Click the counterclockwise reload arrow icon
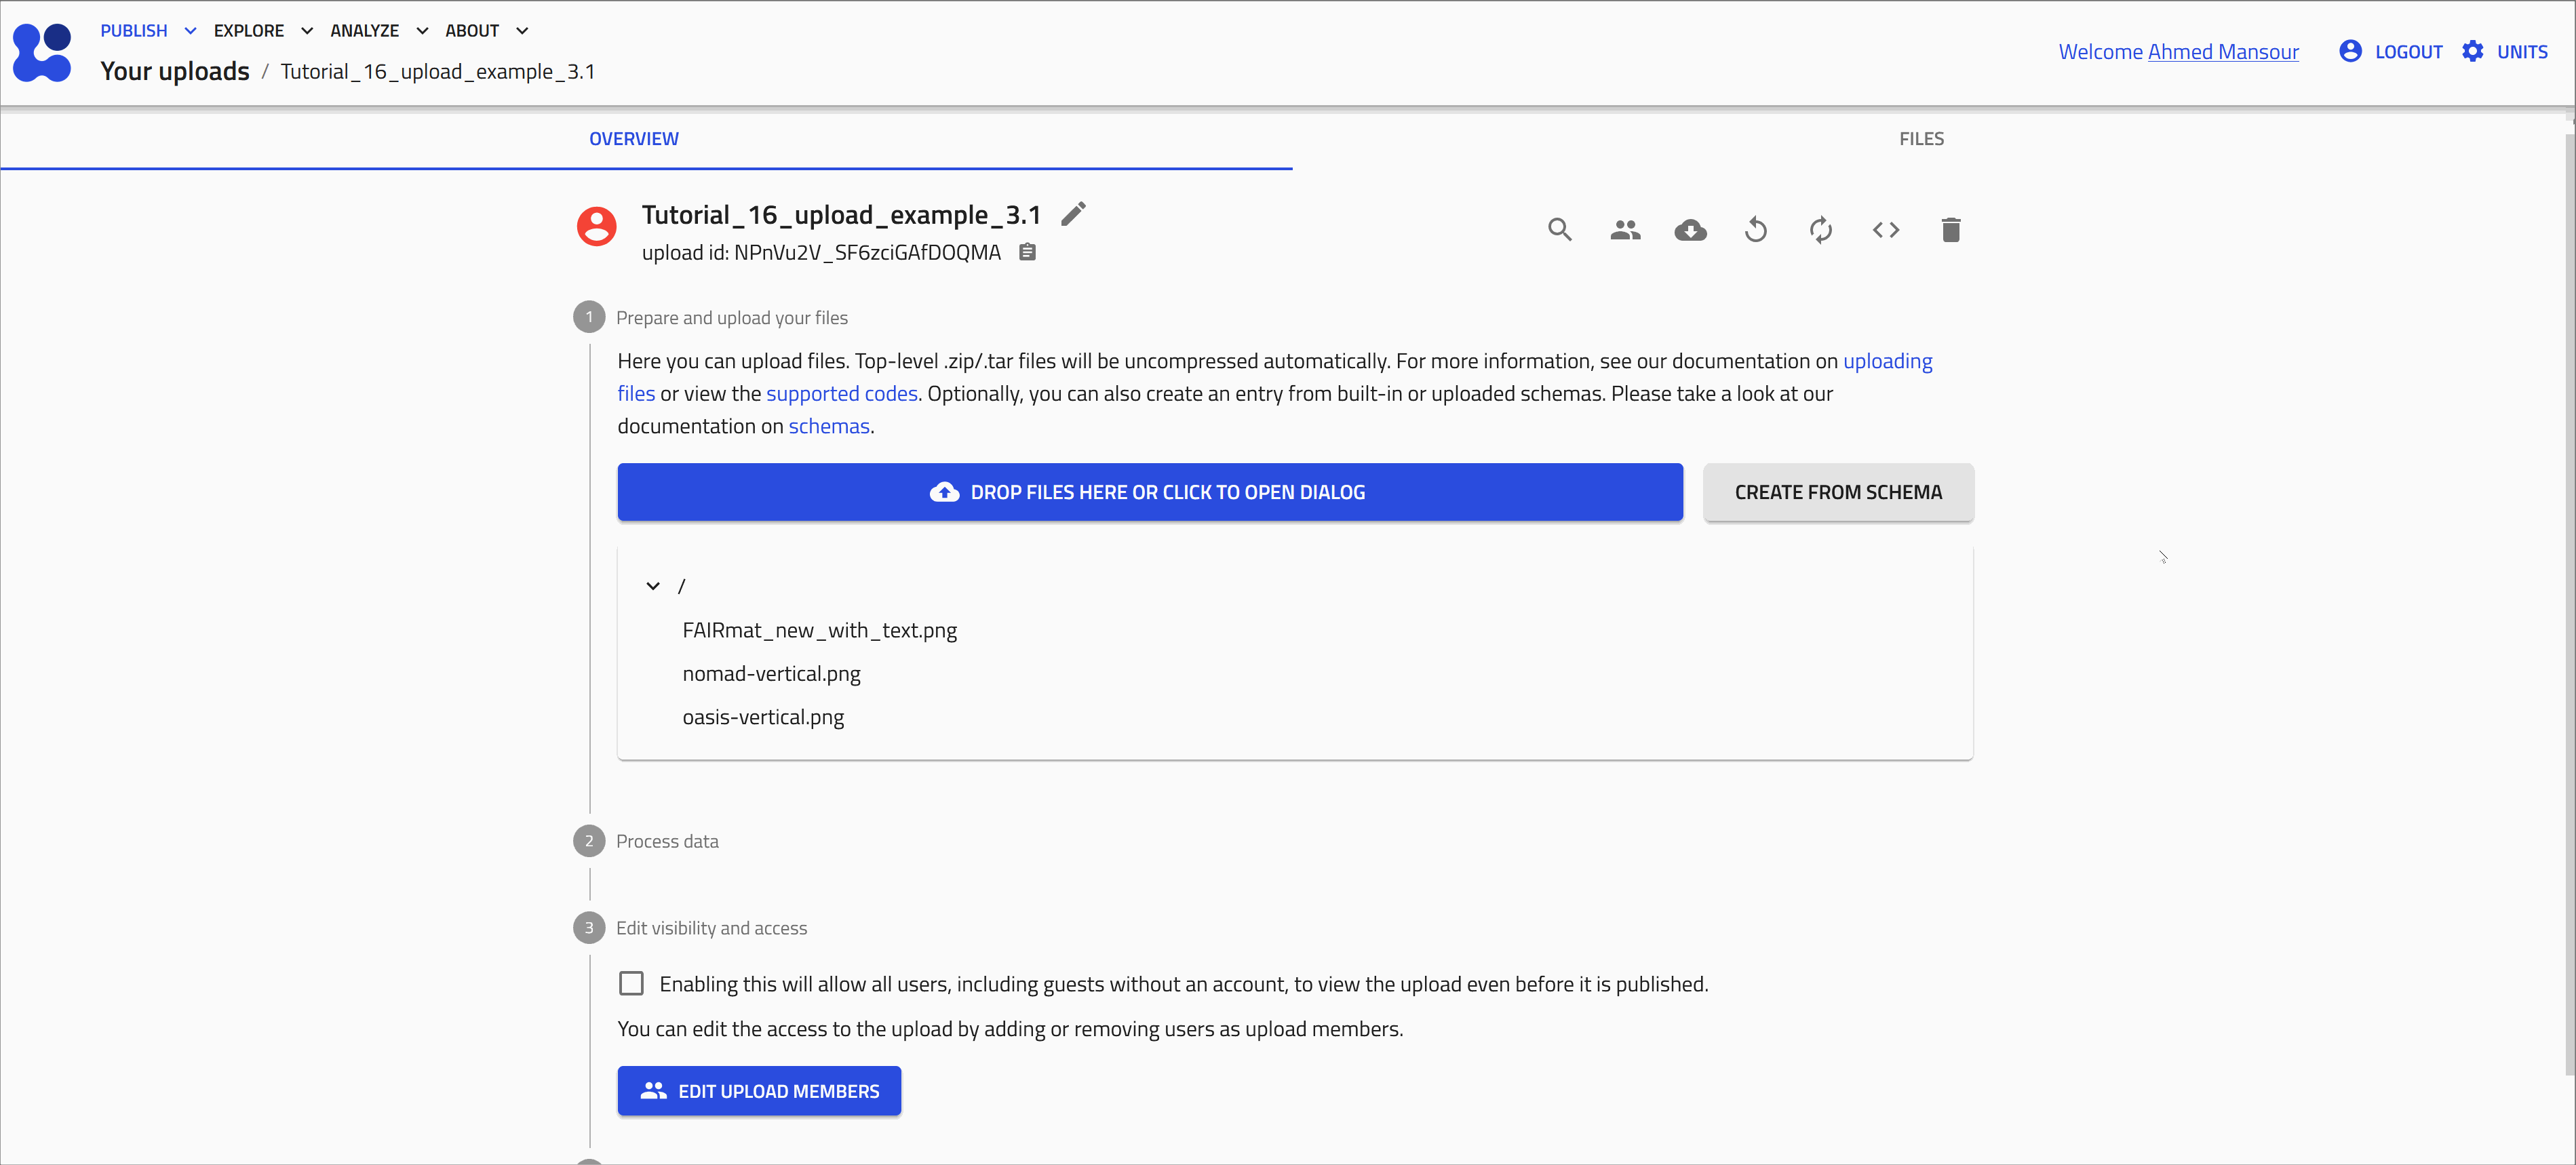2576x1165 pixels. click(x=1755, y=230)
